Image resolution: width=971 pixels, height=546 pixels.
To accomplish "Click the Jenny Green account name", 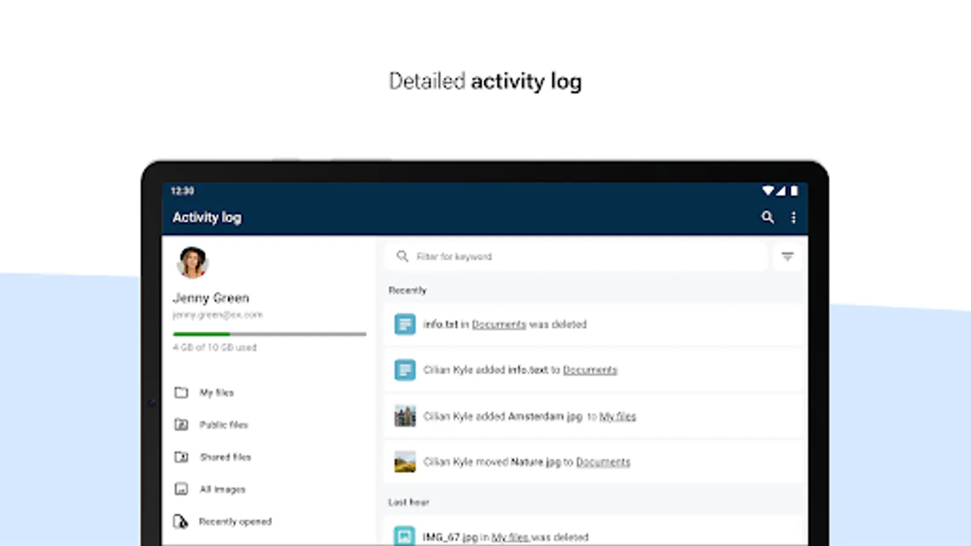I will click(x=211, y=298).
